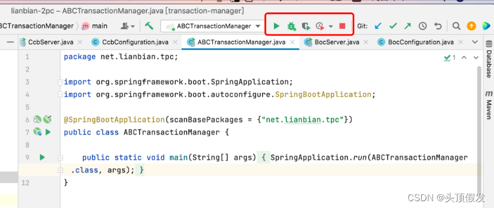The width and height of the screenshot is (494, 208).
Task: Toggle fold marker at import line 4
Action: 60,94
